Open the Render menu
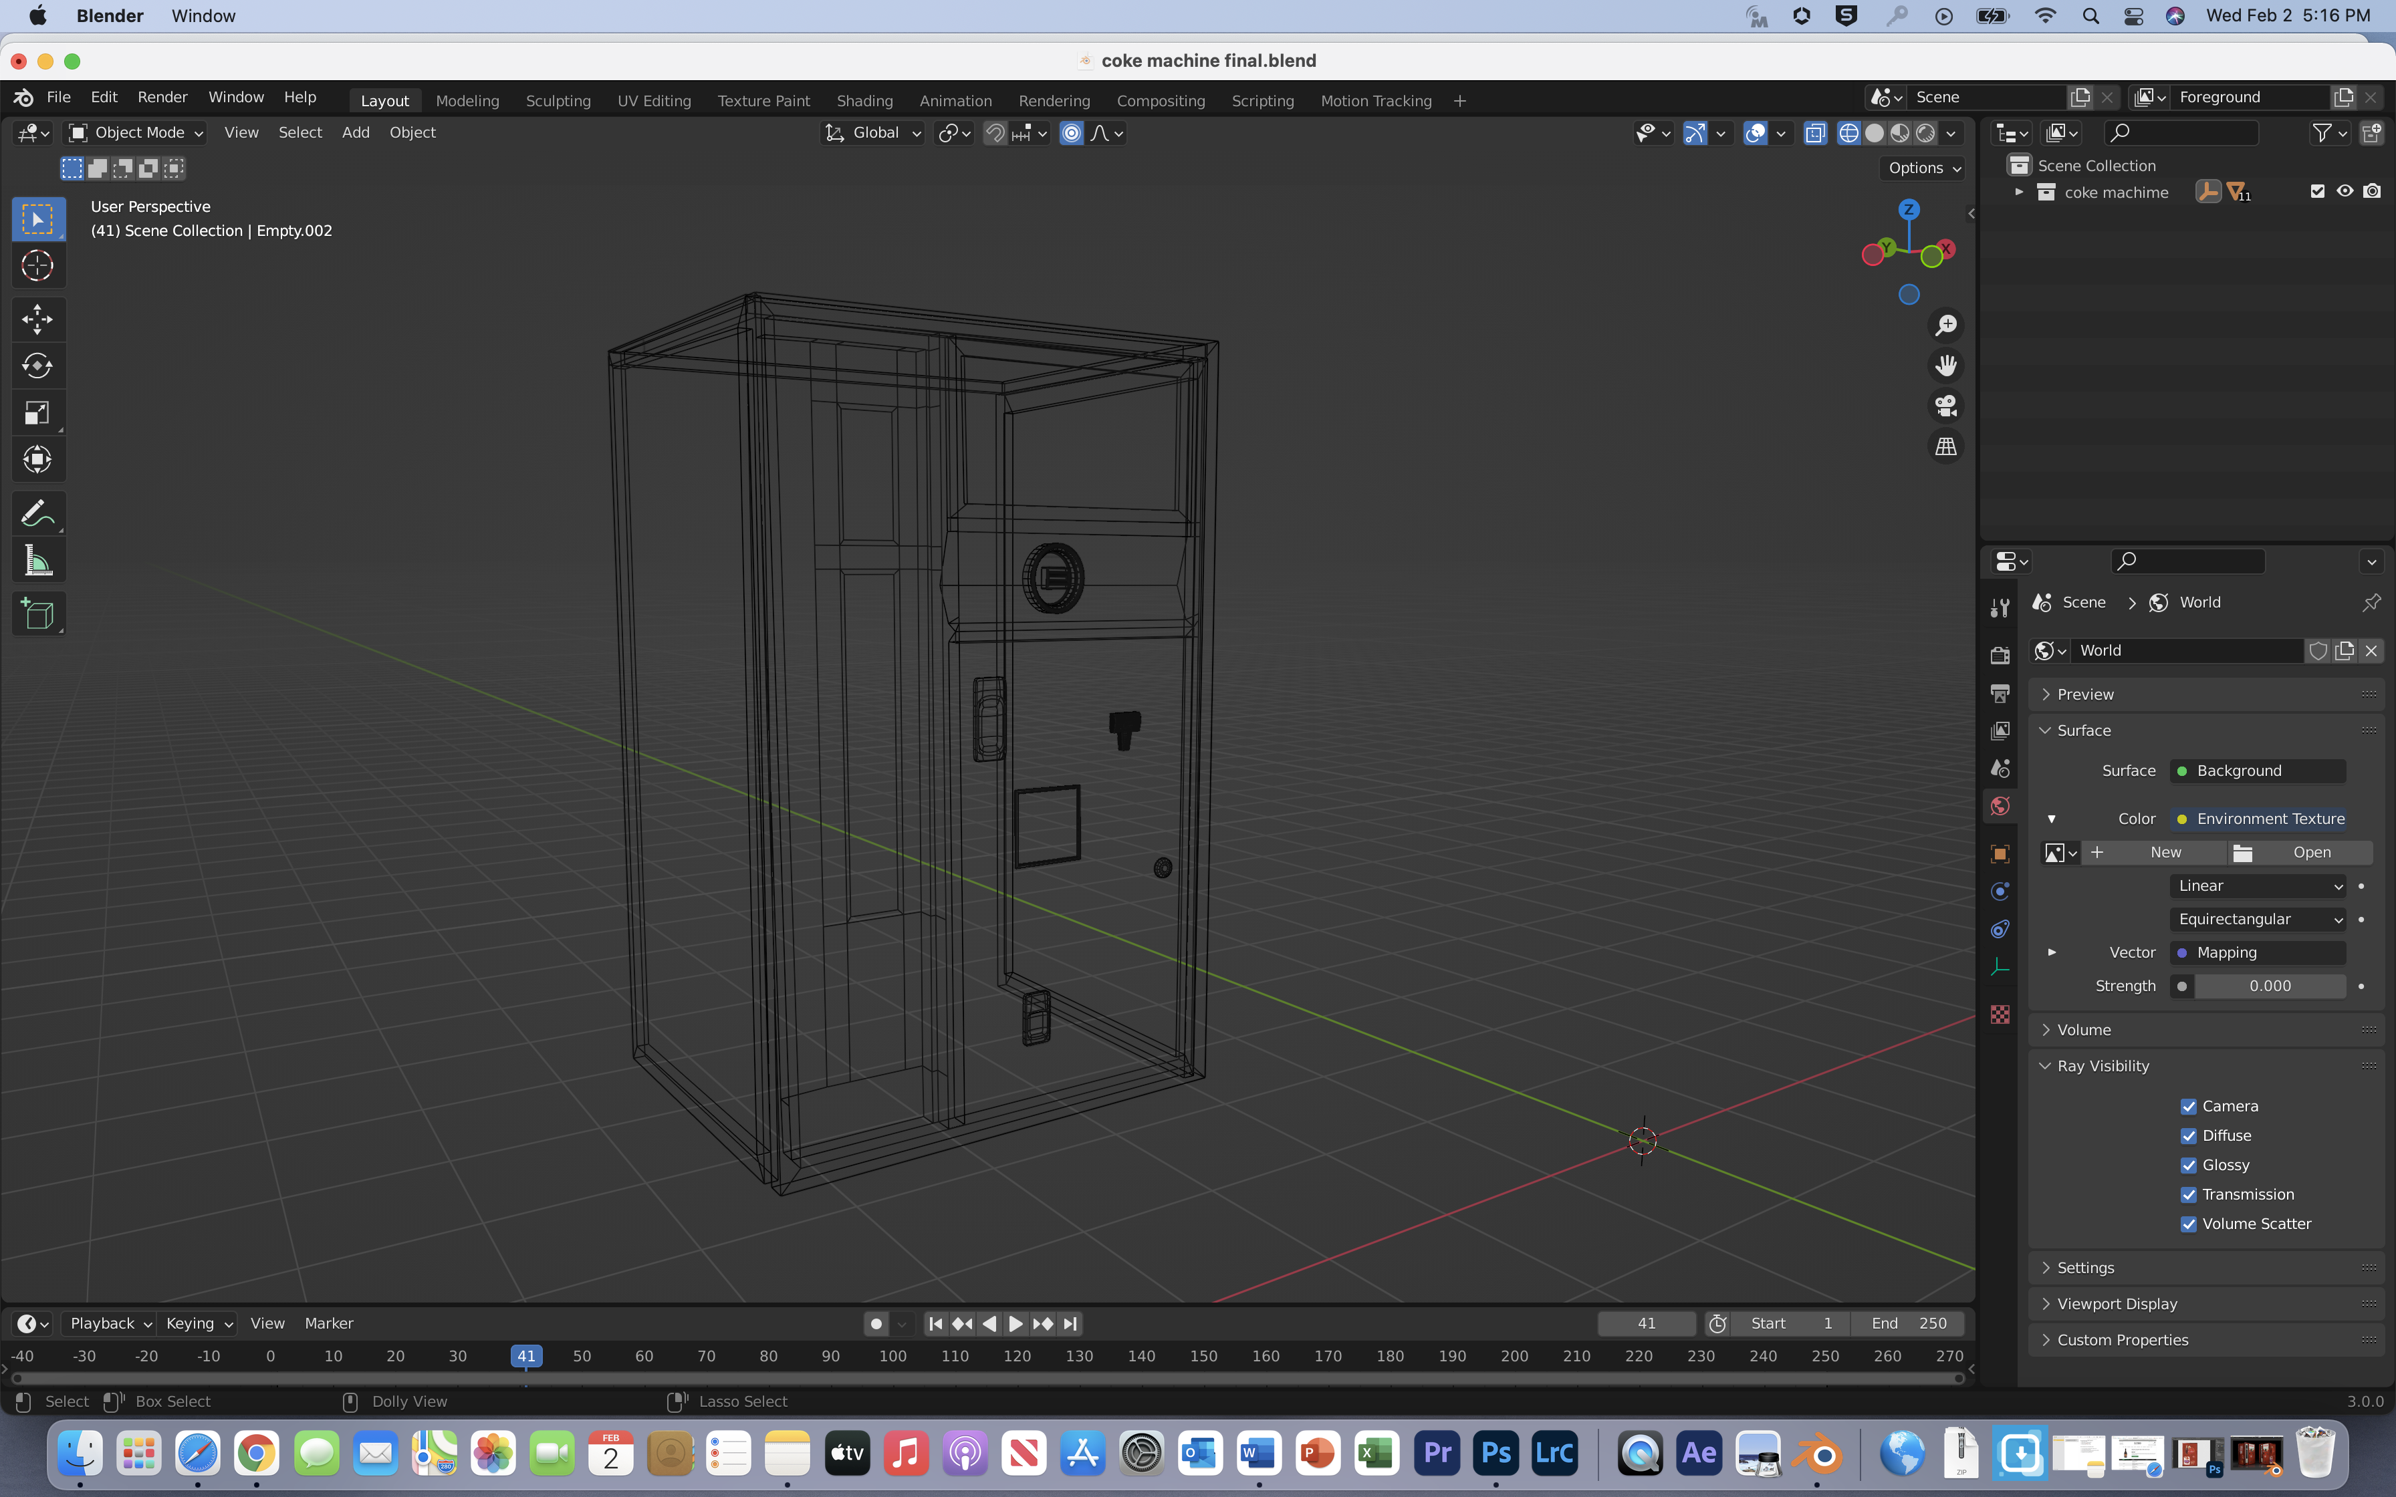2396x1497 pixels. (161, 97)
